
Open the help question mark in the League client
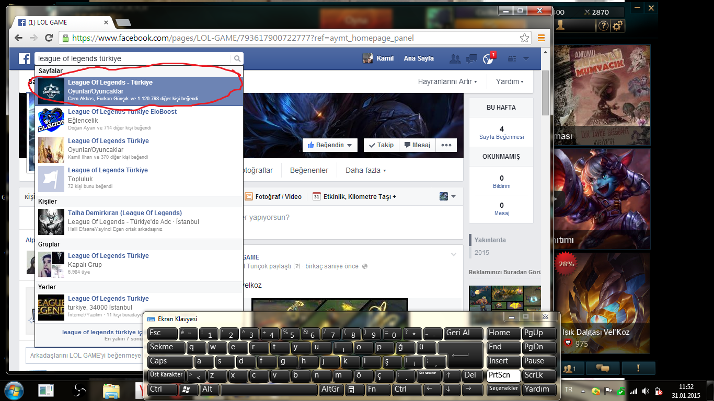[x=603, y=25]
